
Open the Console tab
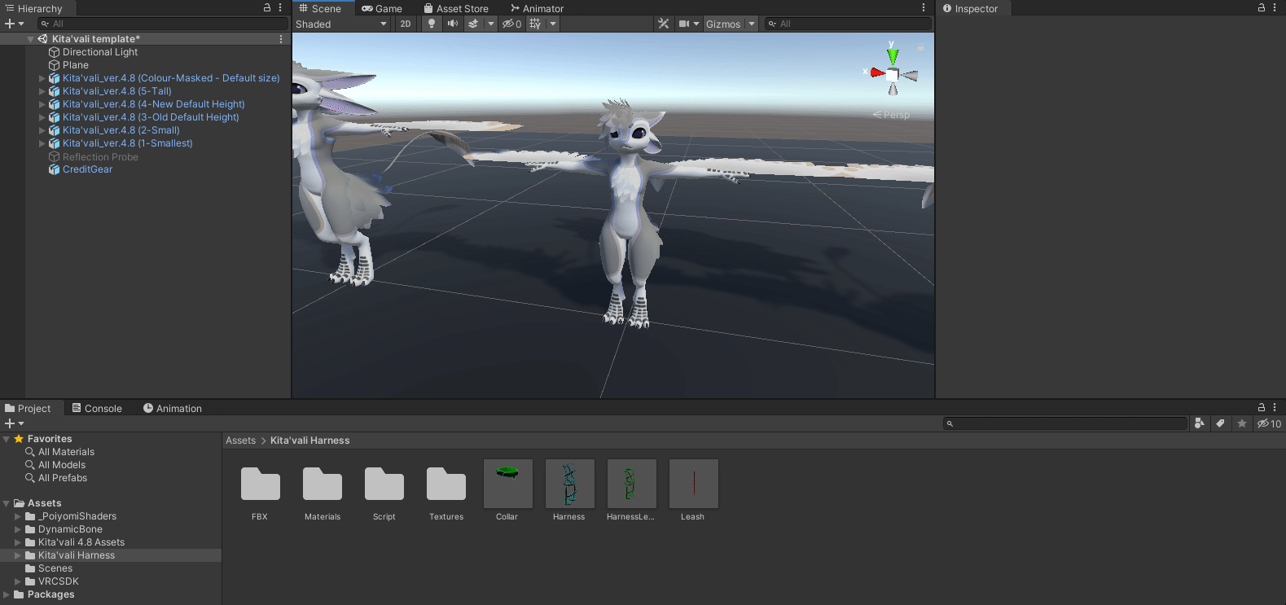(x=97, y=408)
